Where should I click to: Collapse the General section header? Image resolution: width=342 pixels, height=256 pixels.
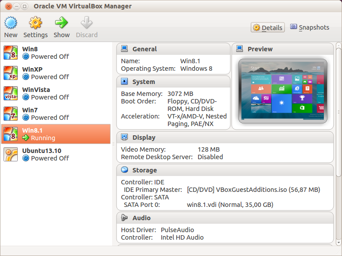(x=144, y=49)
